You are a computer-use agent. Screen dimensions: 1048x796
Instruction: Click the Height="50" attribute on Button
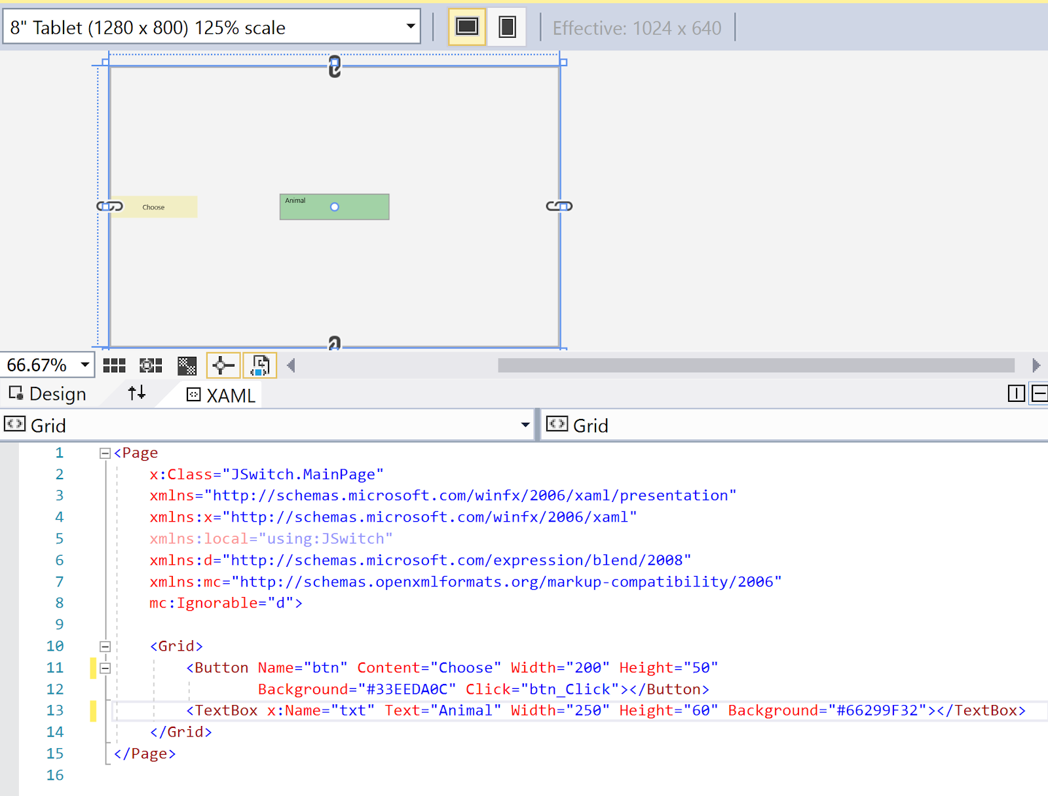tap(668, 668)
